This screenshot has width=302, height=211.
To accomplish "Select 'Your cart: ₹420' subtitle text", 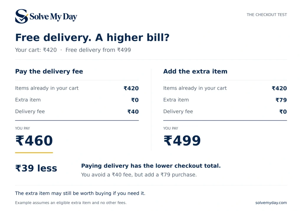I will [36, 50].
